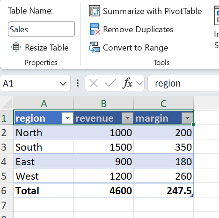This screenshot has width=219, height=218.
Task: Click the formula bar Cancel X icon
Action: 94,83
